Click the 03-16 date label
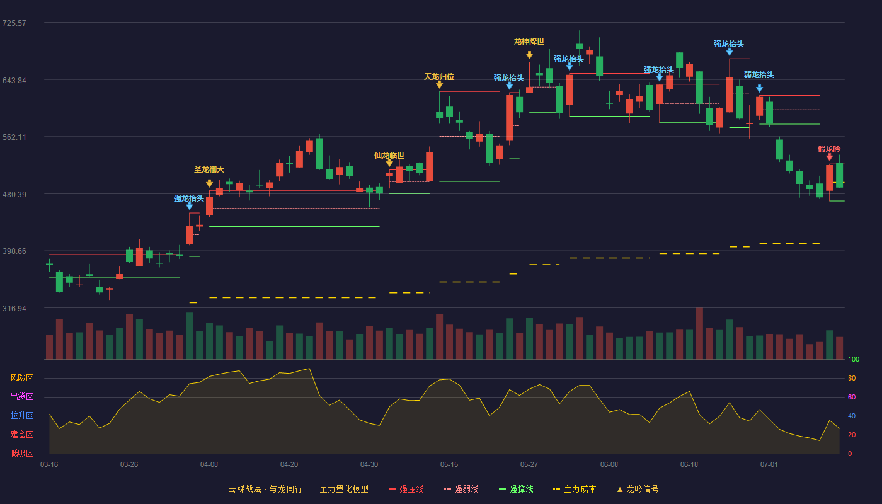 (49, 464)
